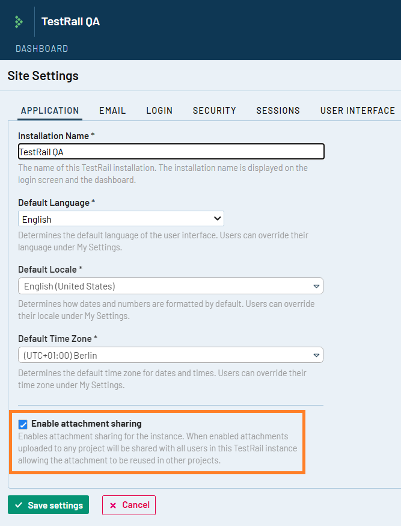The height and width of the screenshot is (526, 401).
Task: Open the Default Language dropdown
Action: (x=121, y=218)
